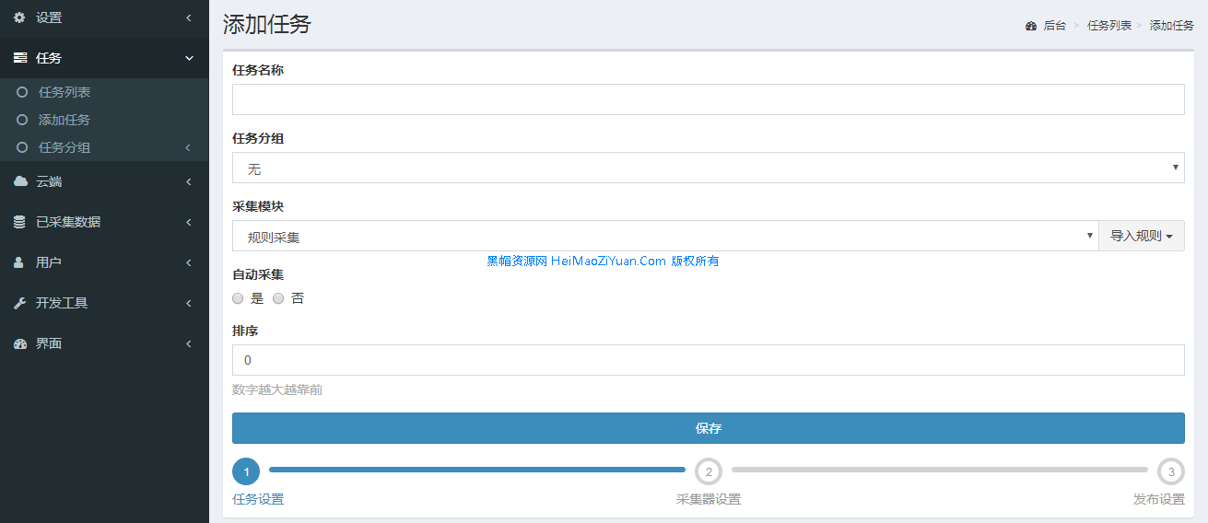1208x523 pixels.
Task: Open the 任务分组 dropdown
Action: (708, 168)
